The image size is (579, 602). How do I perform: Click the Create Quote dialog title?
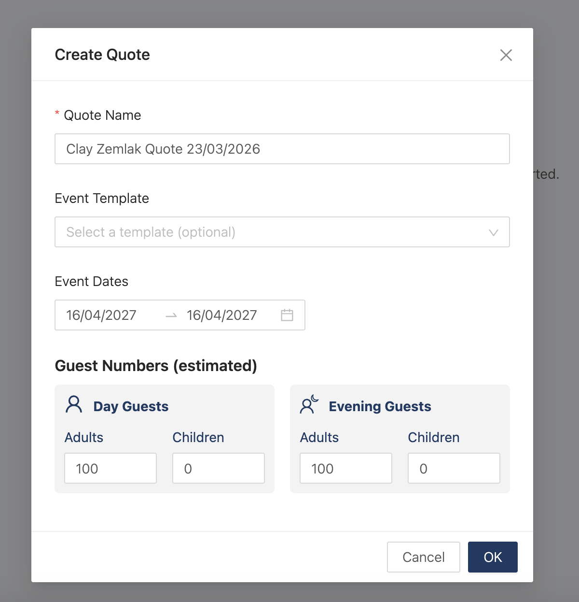click(x=102, y=55)
